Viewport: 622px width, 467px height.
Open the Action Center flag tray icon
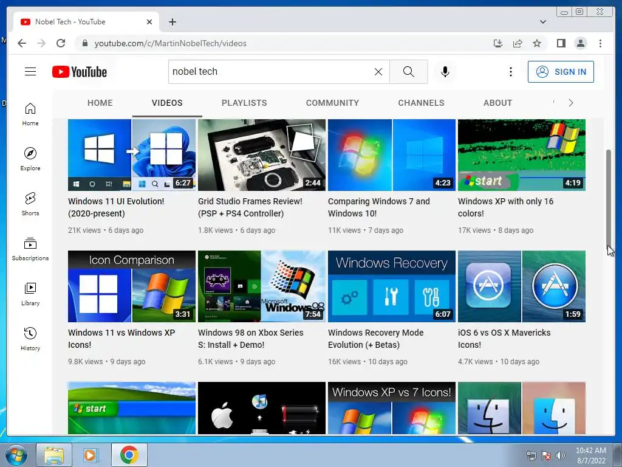(546, 455)
